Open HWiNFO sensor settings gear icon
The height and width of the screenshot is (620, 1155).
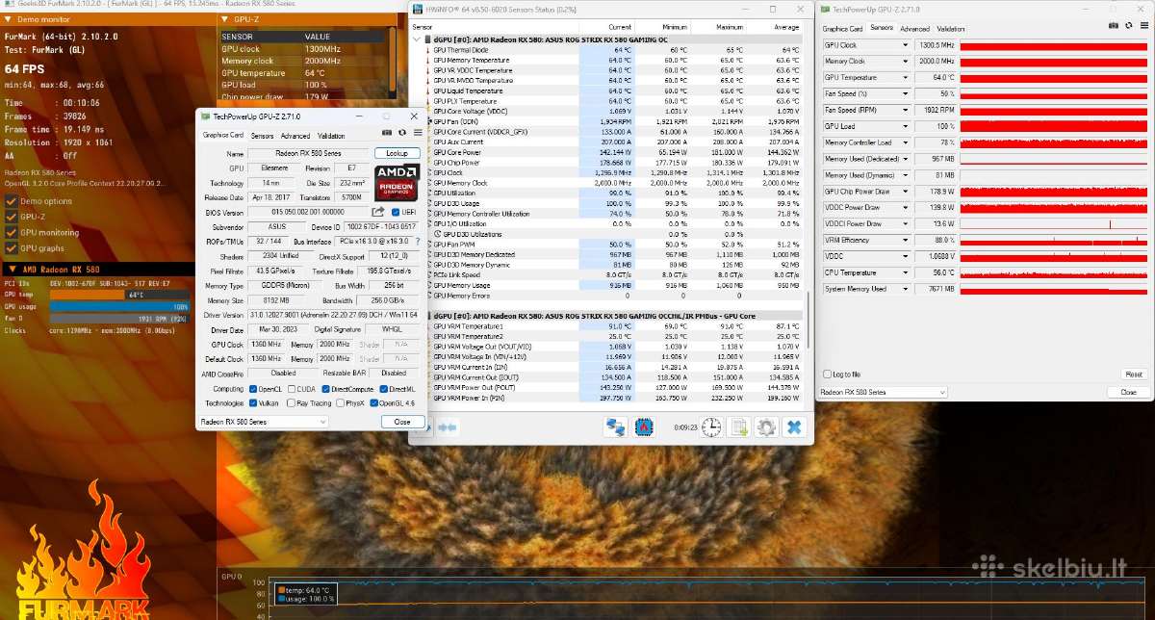coord(766,426)
